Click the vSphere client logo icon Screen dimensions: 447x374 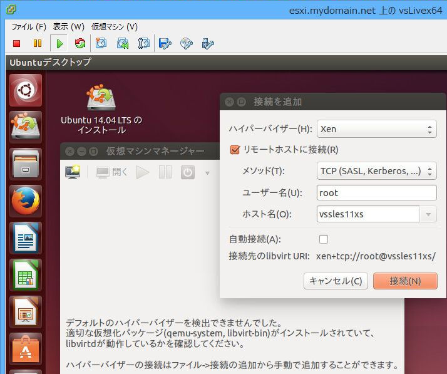[11, 9]
